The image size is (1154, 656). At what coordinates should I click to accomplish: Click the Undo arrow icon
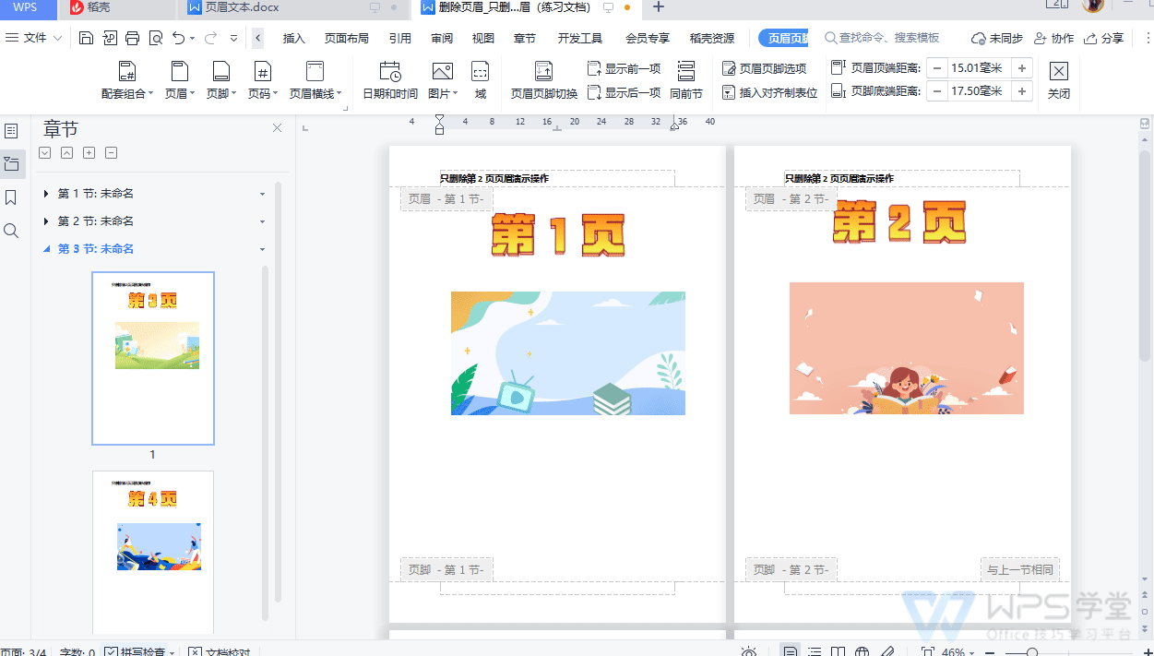(x=179, y=38)
